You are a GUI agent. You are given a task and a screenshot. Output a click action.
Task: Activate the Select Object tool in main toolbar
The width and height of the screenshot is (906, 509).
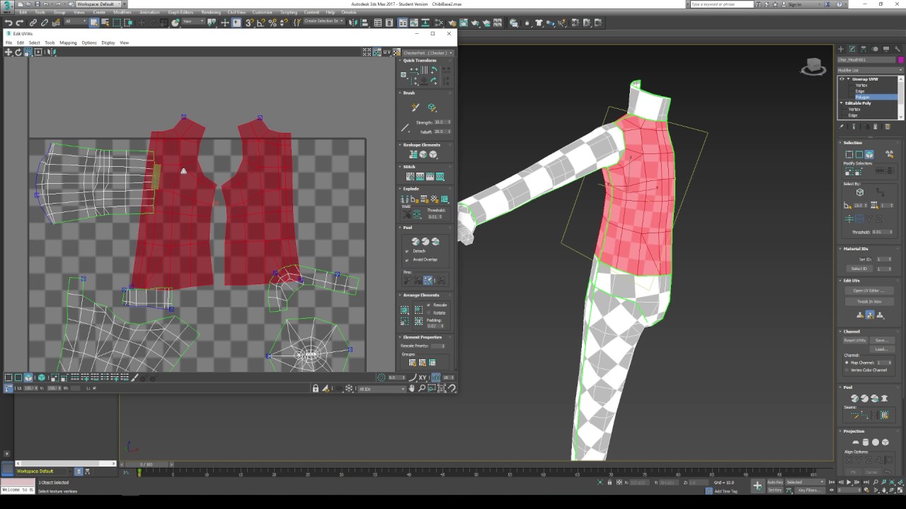pos(93,23)
